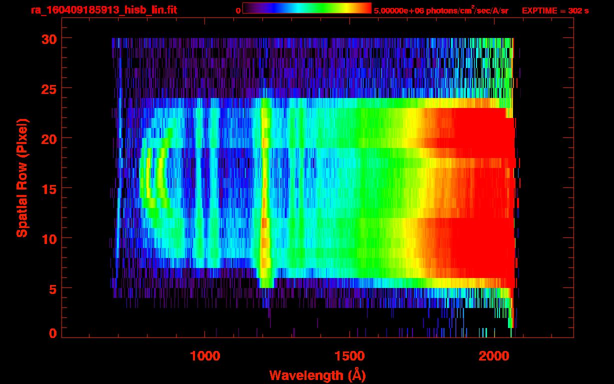Viewport: 614px width, 384px height.
Task: Click the rainbow color scale bar
Action: pos(306,8)
